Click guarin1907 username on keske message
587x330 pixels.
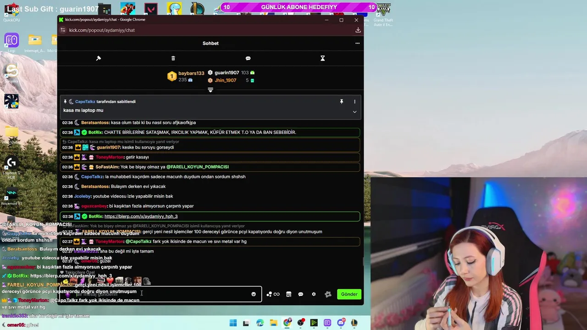pos(108,148)
